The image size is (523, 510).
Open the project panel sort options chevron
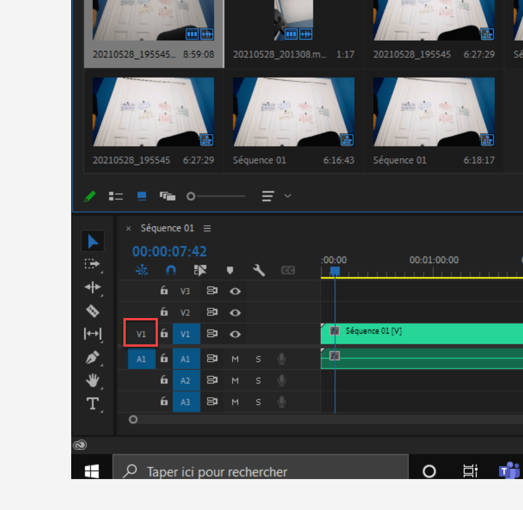tap(288, 196)
